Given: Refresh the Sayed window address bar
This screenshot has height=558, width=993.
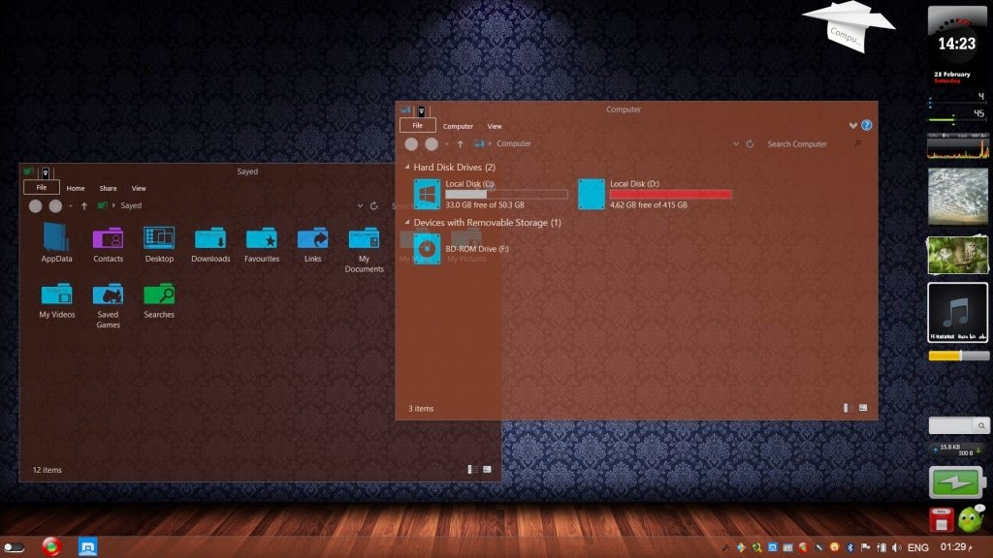Looking at the screenshot, I should [x=373, y=205].
